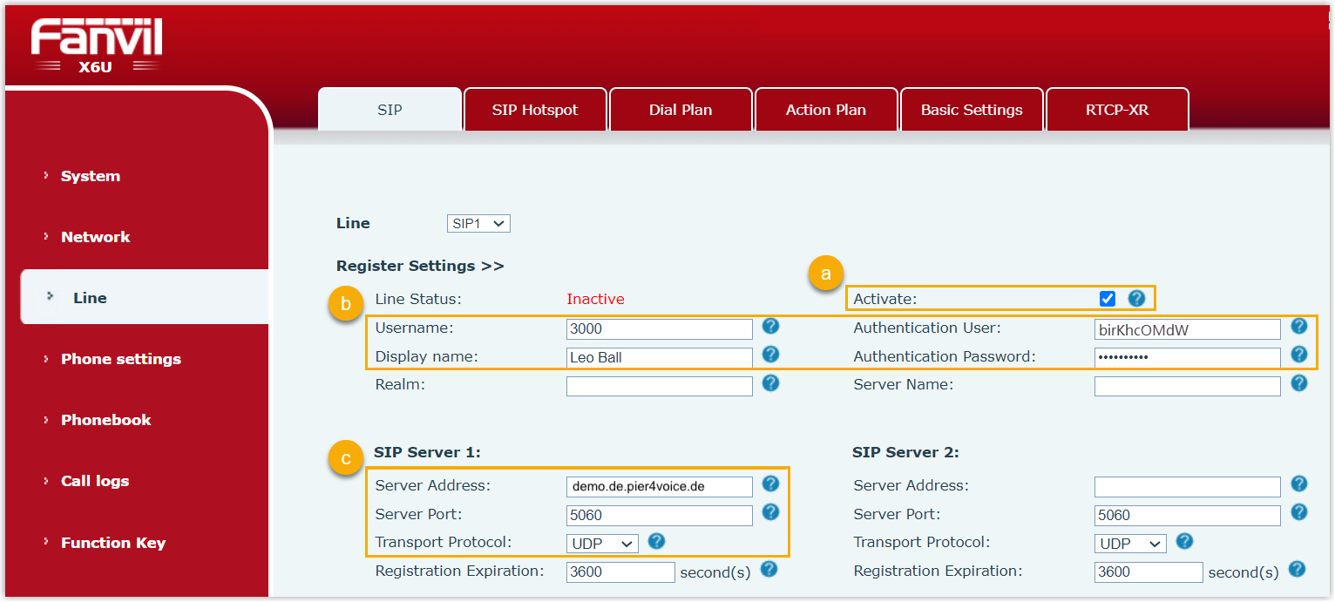Open SIP Server 1 Transport Protocol dropdown
This screenshot has width=1335, height=602.
[x=602, y=544]
